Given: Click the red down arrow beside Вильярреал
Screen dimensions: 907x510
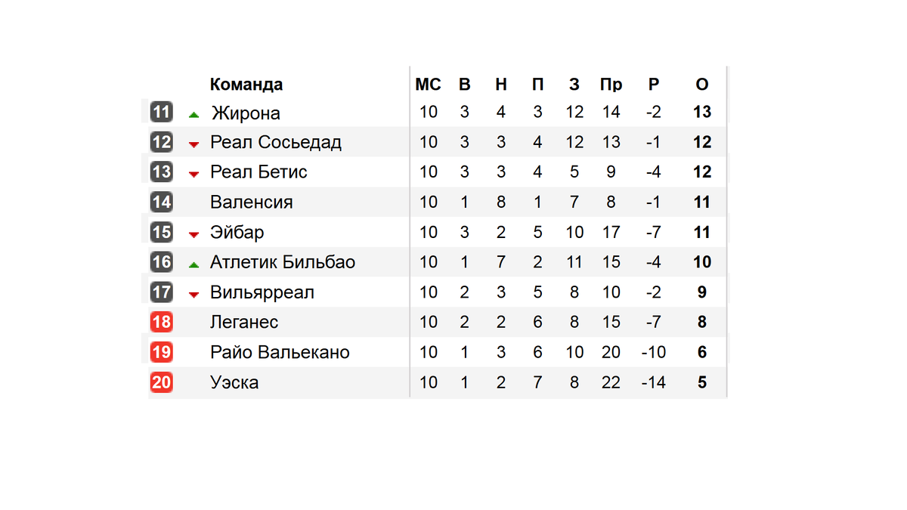Looking at the screenshot, I should [x=193, y=295].
